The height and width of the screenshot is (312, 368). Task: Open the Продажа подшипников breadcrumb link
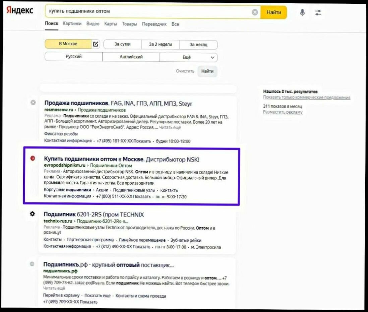[102, 110]
